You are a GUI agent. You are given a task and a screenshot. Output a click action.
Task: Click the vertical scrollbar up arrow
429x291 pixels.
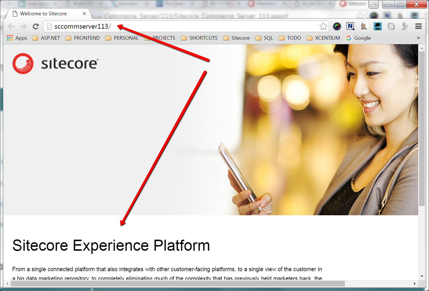422,48
